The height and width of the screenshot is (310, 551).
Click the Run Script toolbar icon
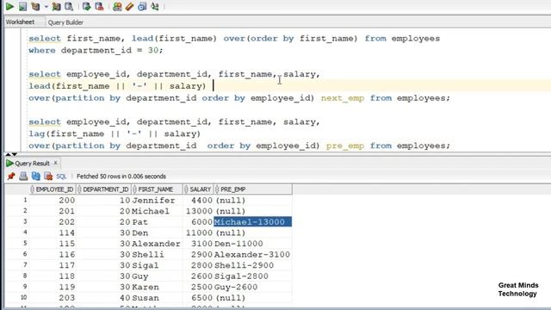pos(22,6)
